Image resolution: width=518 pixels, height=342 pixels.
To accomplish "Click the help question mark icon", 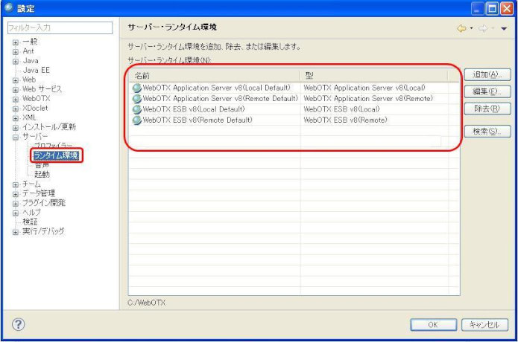I will click(x=19, y=324).
